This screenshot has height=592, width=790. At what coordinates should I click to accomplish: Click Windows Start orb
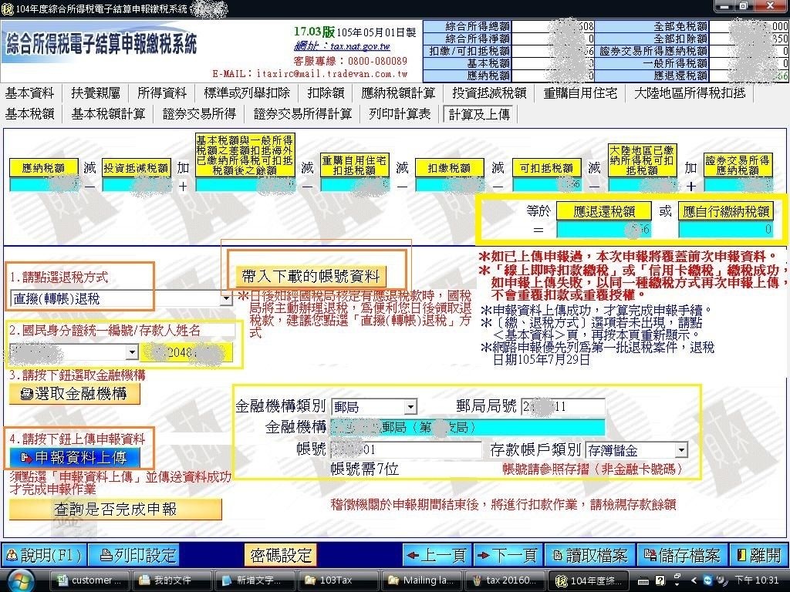tap(19, 580)
